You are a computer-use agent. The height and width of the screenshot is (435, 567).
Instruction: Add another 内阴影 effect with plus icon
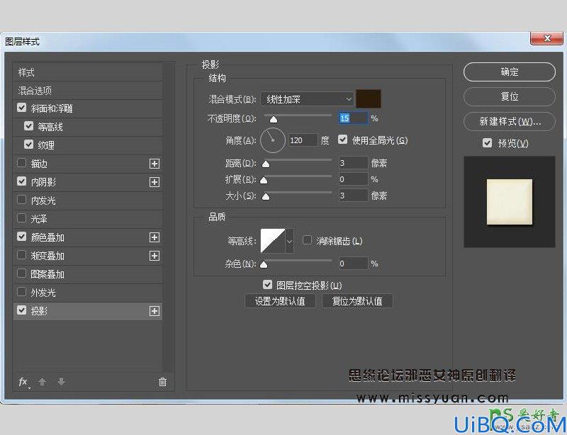pyautogui.click(x=155, y=182)
